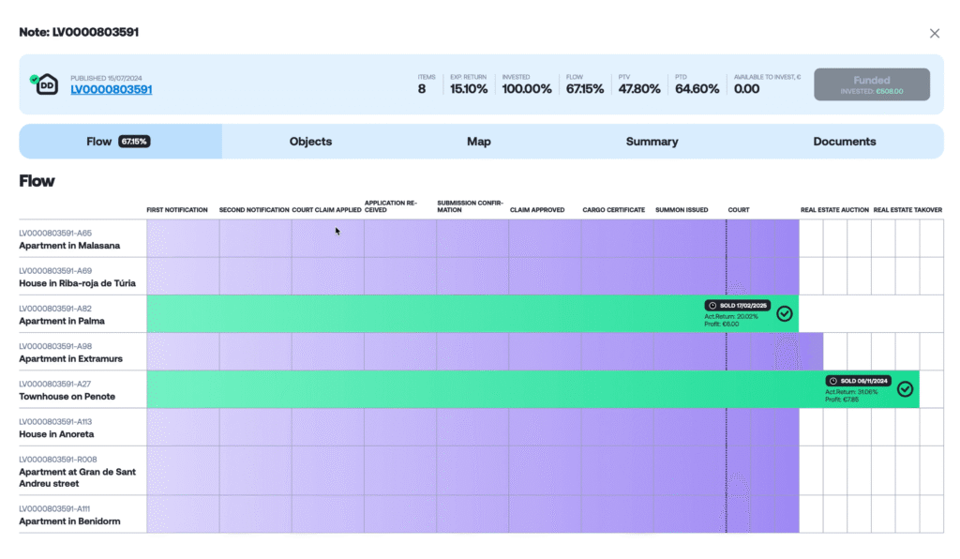The image size is (960, 559).
Task: Switch to the Objects tab
Action: pos(310,142)
